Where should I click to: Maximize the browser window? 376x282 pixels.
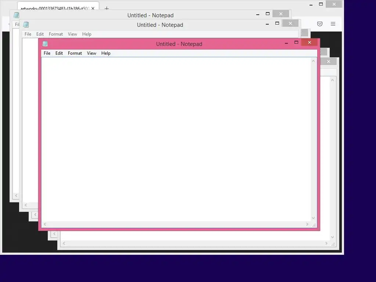point(321,4)
